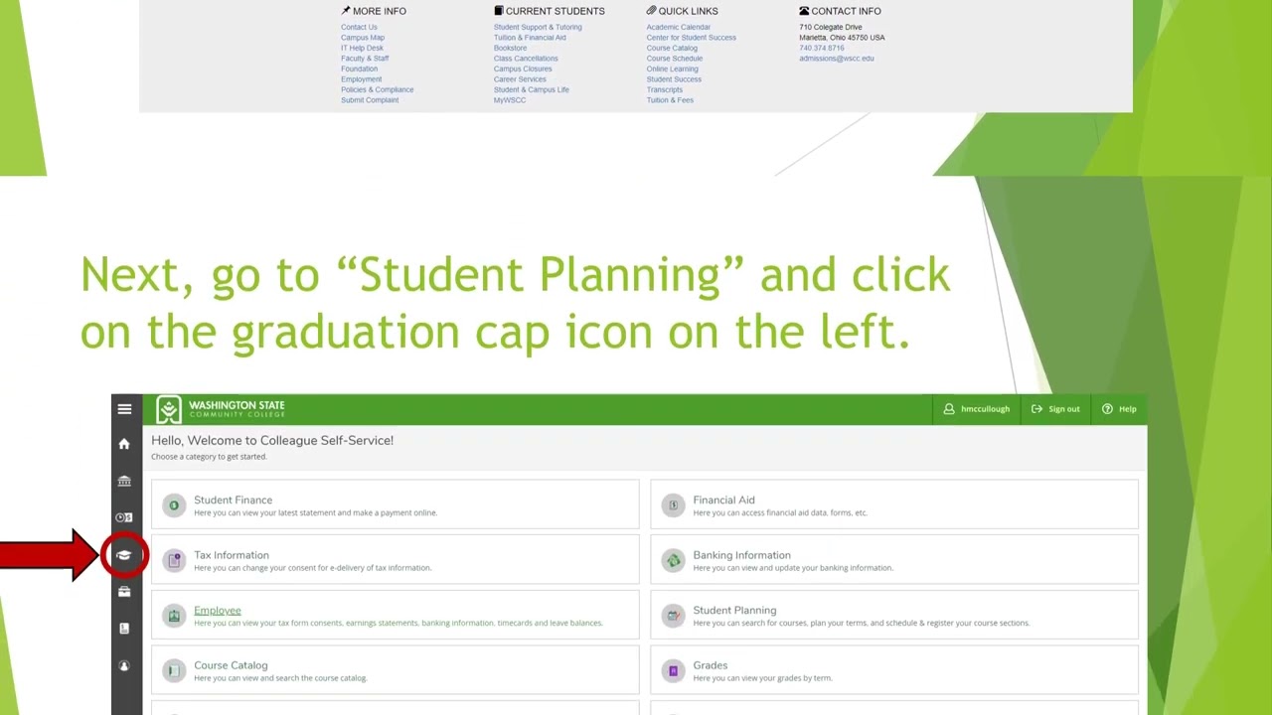Click Student Support & Tutoring link
This screenshot has width=1272, height=715.
pos(538,27)
